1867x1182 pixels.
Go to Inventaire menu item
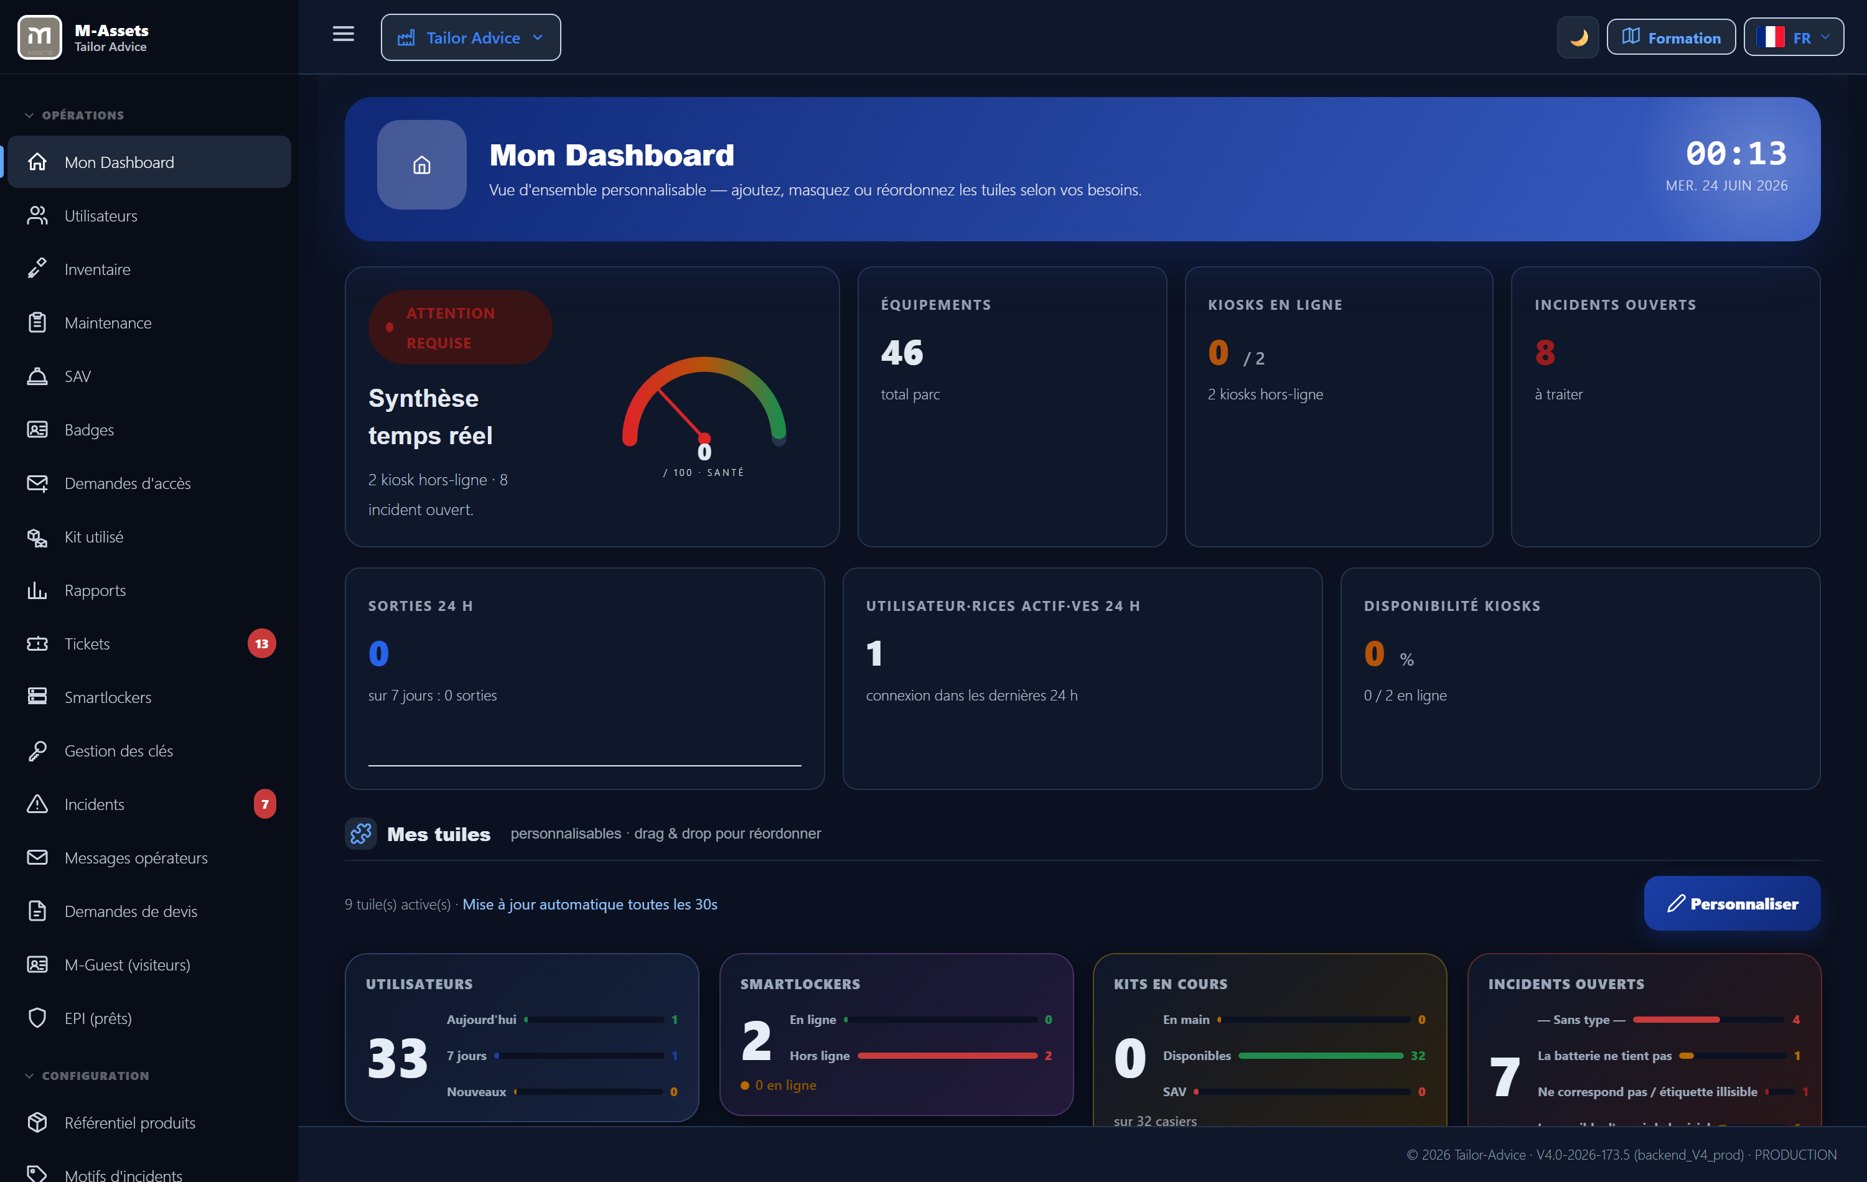click(x=149, y=269)
